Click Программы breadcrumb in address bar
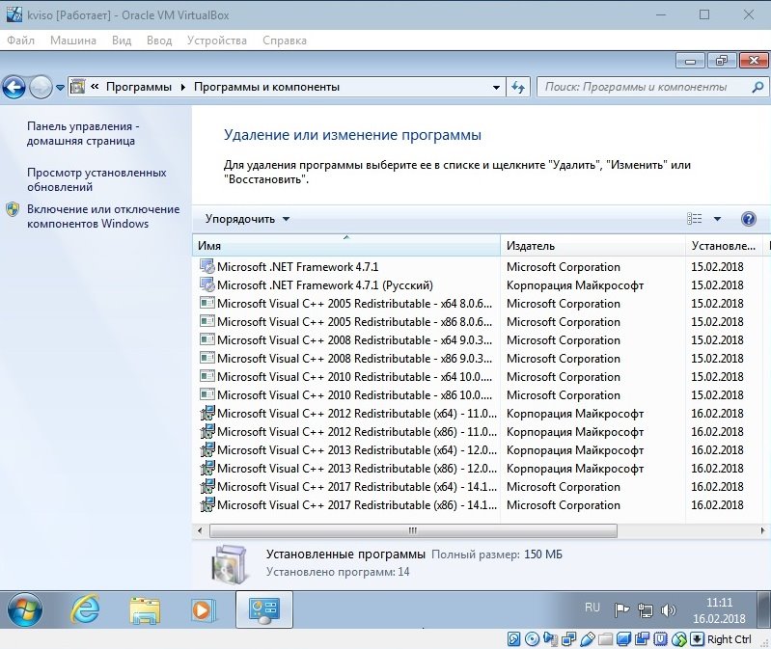This screenshot has width=771, height=649. click(139, 87)
